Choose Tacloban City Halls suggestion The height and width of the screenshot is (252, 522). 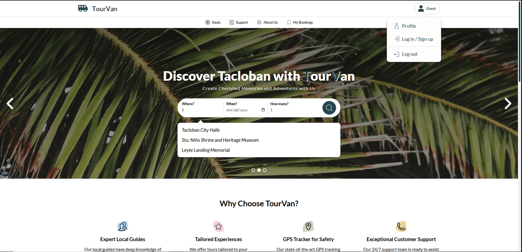201,130
